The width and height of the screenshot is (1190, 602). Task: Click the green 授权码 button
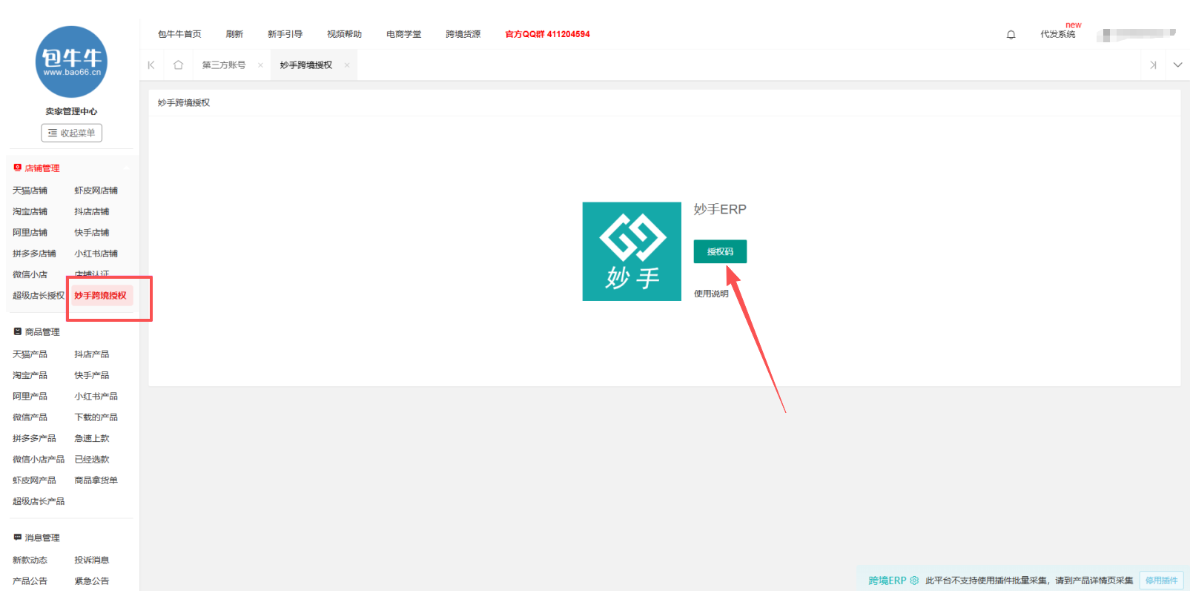(720, 251)
